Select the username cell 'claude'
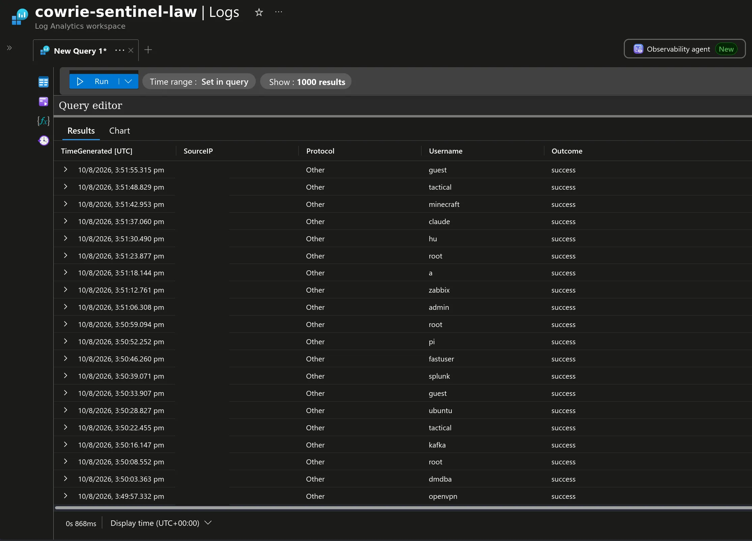This screenshot has height=541, width=752. (x=439, y=222)
